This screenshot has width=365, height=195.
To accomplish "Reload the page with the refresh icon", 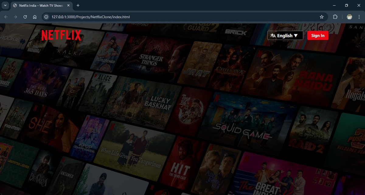I will point(25,17).
